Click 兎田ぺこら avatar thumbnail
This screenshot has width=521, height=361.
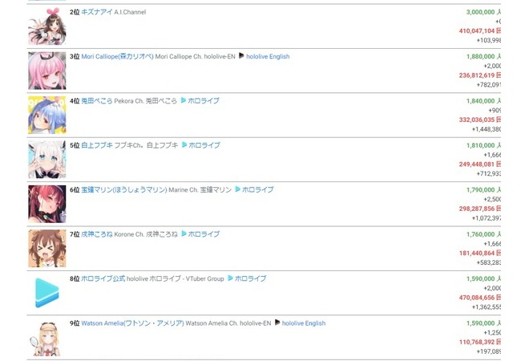47,115
